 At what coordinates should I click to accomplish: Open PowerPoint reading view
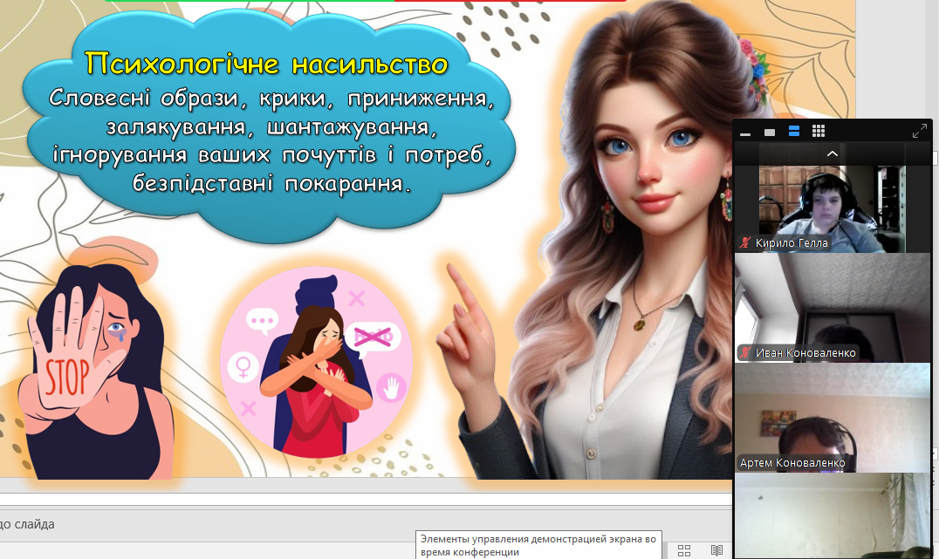point(716,550)
